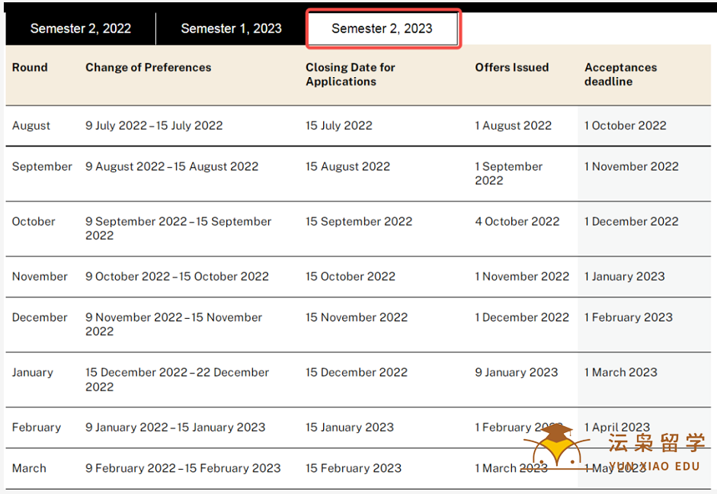The image size is (717, 494).
Task: Select the August round cell
Action: click(x=31, y=125)
